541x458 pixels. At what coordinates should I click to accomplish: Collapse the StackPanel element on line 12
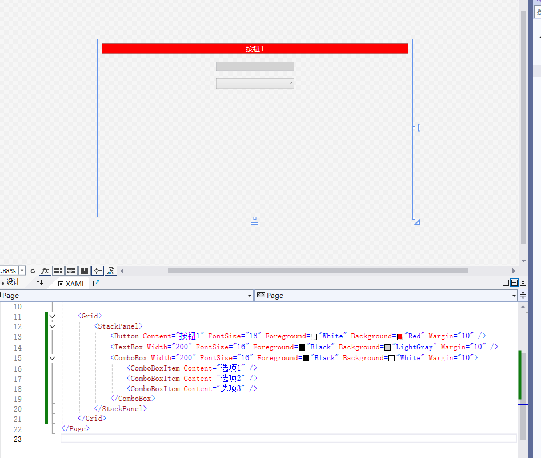[53, 326]
